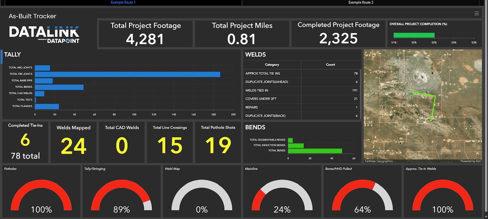Select the WELDS TIED IN row
Screen dimensions: 488x219
pyautogui.click(x=302, y=91)
